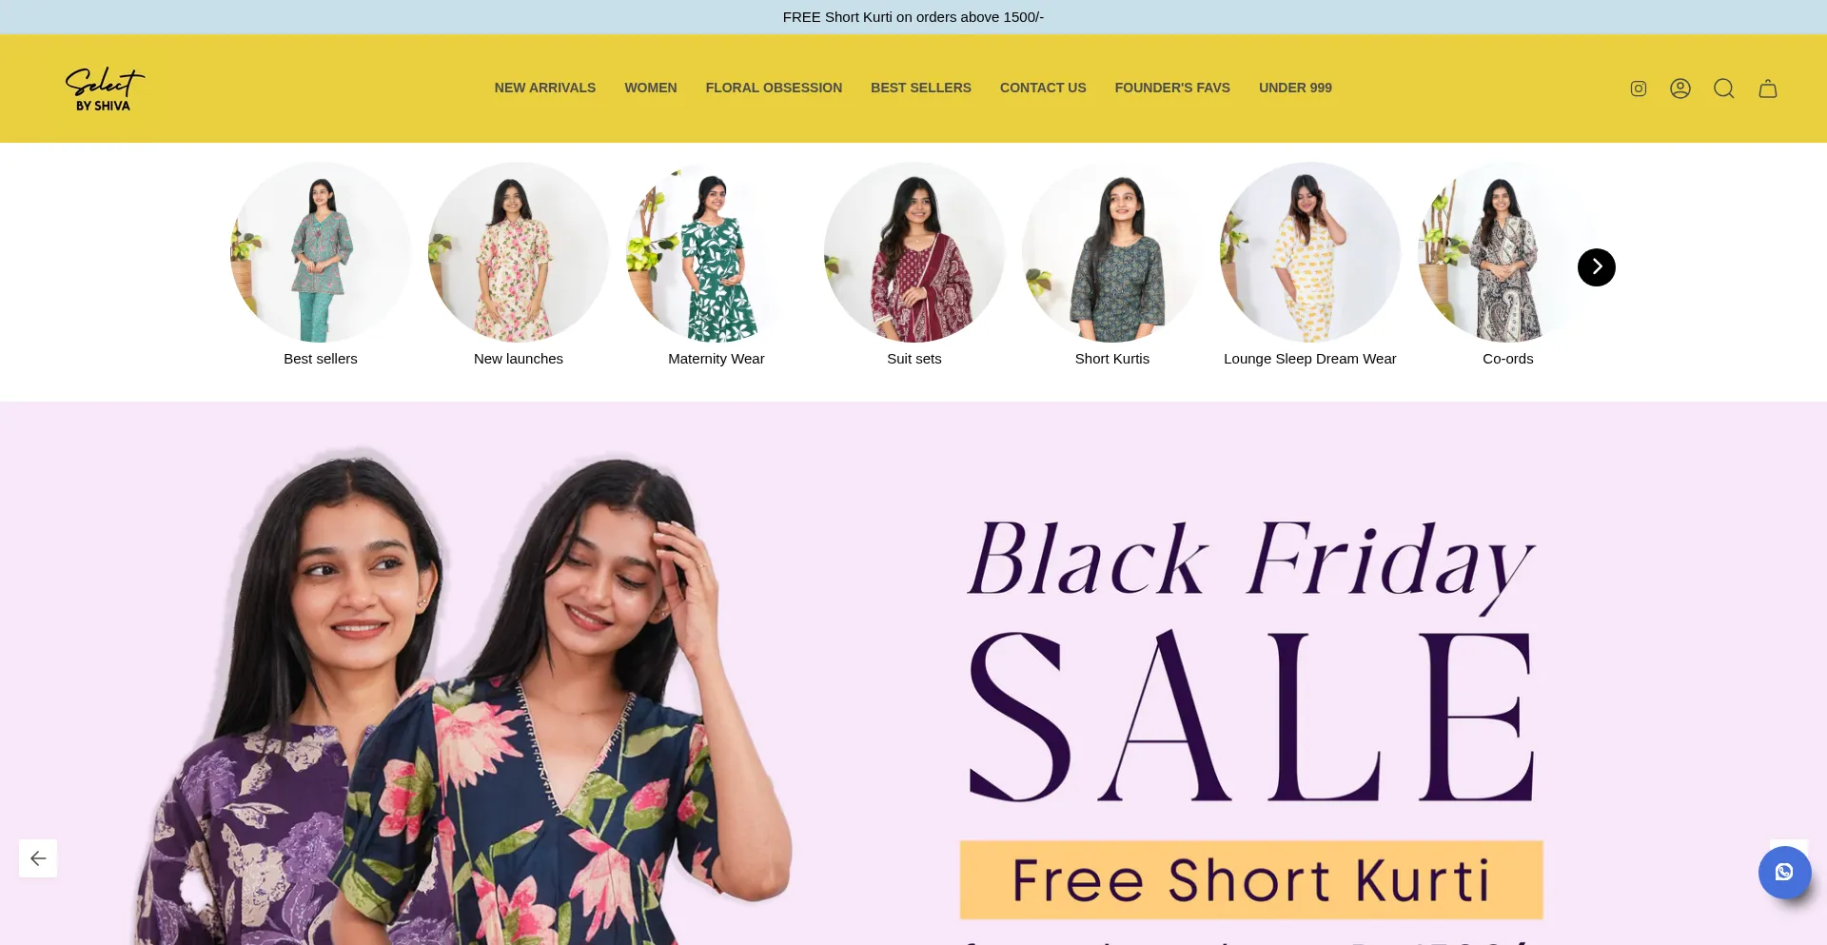This screenshot has width=1827, height=945.
Task: Open the Short Kurtis category circle
Action: click(x=1112, y=252)
